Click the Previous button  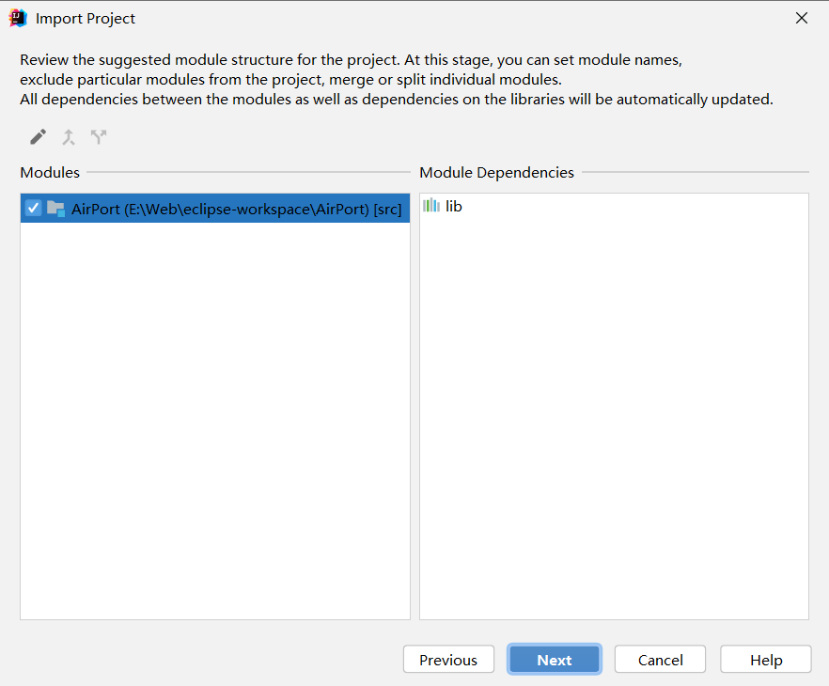[448, 659]
